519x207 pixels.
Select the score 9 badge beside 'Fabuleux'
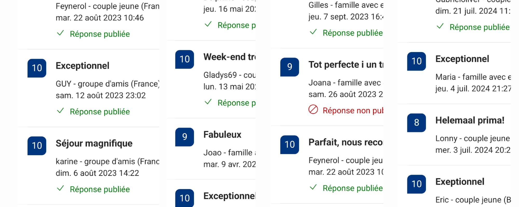point(185,137)
